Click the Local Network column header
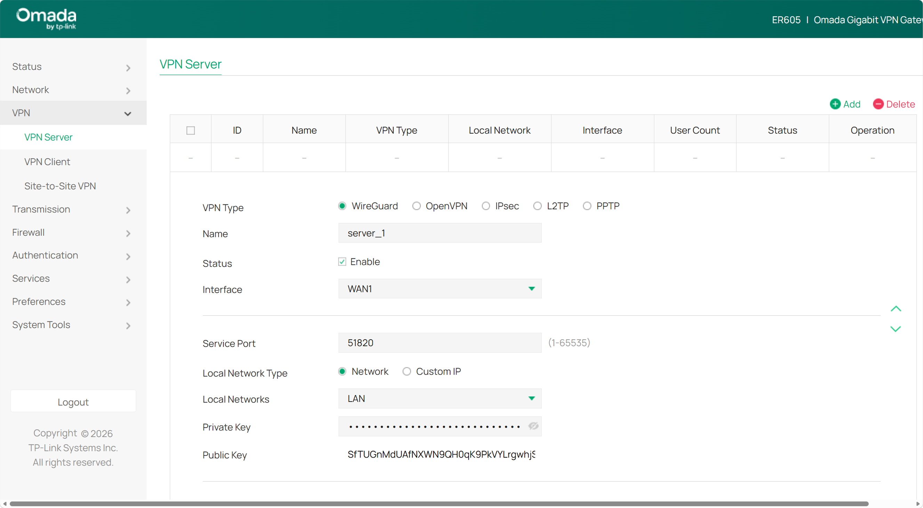The width and height of the screenshot is (923, 508). click(500, 130)
